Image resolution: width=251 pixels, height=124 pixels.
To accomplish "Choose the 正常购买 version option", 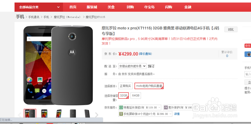I will (x=125, y=86).
